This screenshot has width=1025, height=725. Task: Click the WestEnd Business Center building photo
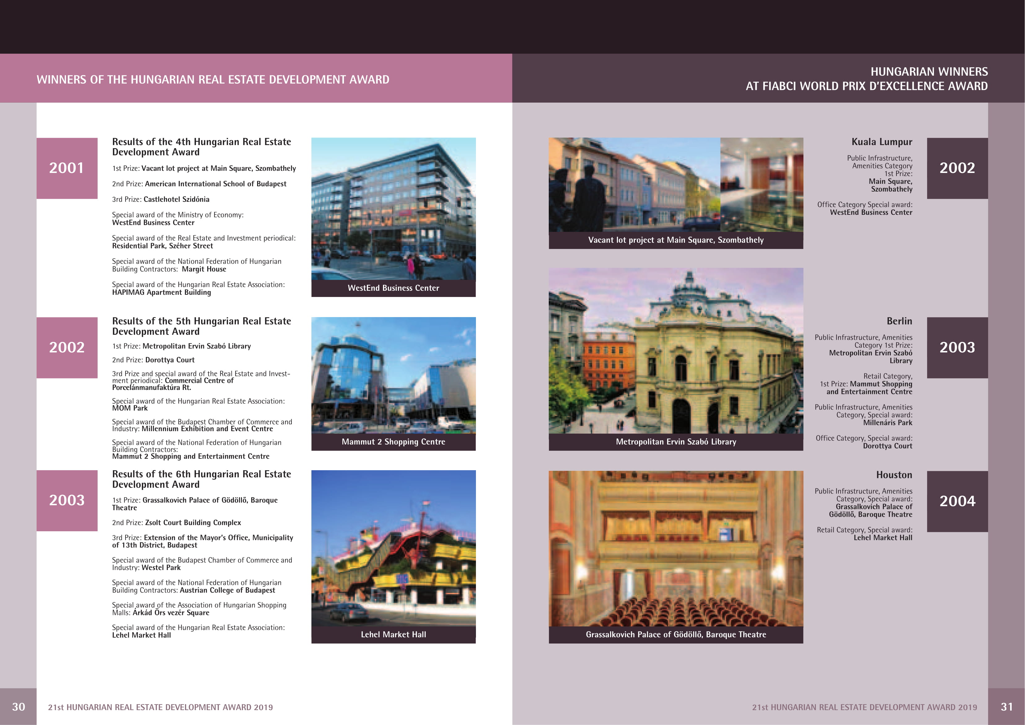pyautogui.click(x=393, y=209)
